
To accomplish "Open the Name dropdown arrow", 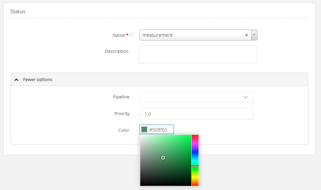I will coord(254,35).
